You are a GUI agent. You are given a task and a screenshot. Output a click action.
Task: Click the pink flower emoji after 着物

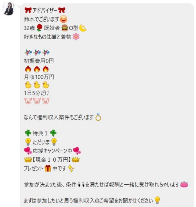pyautogui.click(x=76, y=37)
